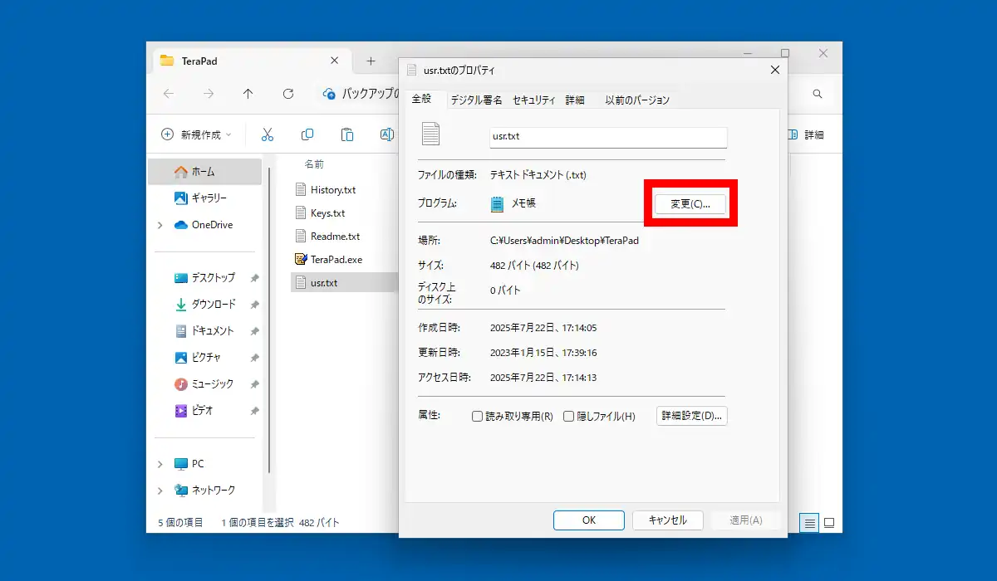The width and height of the screenshot is (997, 581).
Task: Confirm properties with the OK button
Action: pyautogui.click(x=589, y=520)
